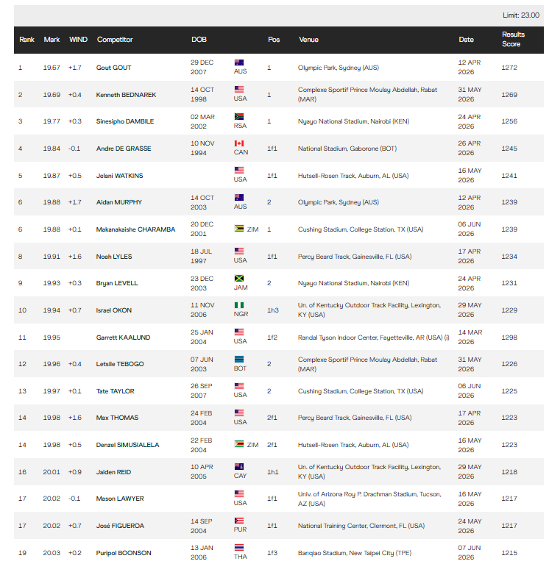Click the USA flag in Jelani WATKINS row
This screenshot has width=549, height=564.
pos(238,170)
